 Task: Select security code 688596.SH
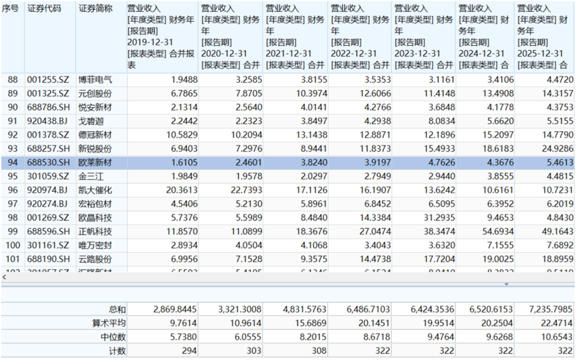(48, 232)
